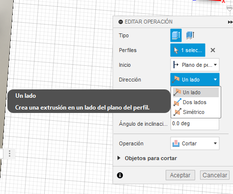Click the Cancelar button
Image resolution: width=233 pixels, height=194 pixels.
(215, 175)
